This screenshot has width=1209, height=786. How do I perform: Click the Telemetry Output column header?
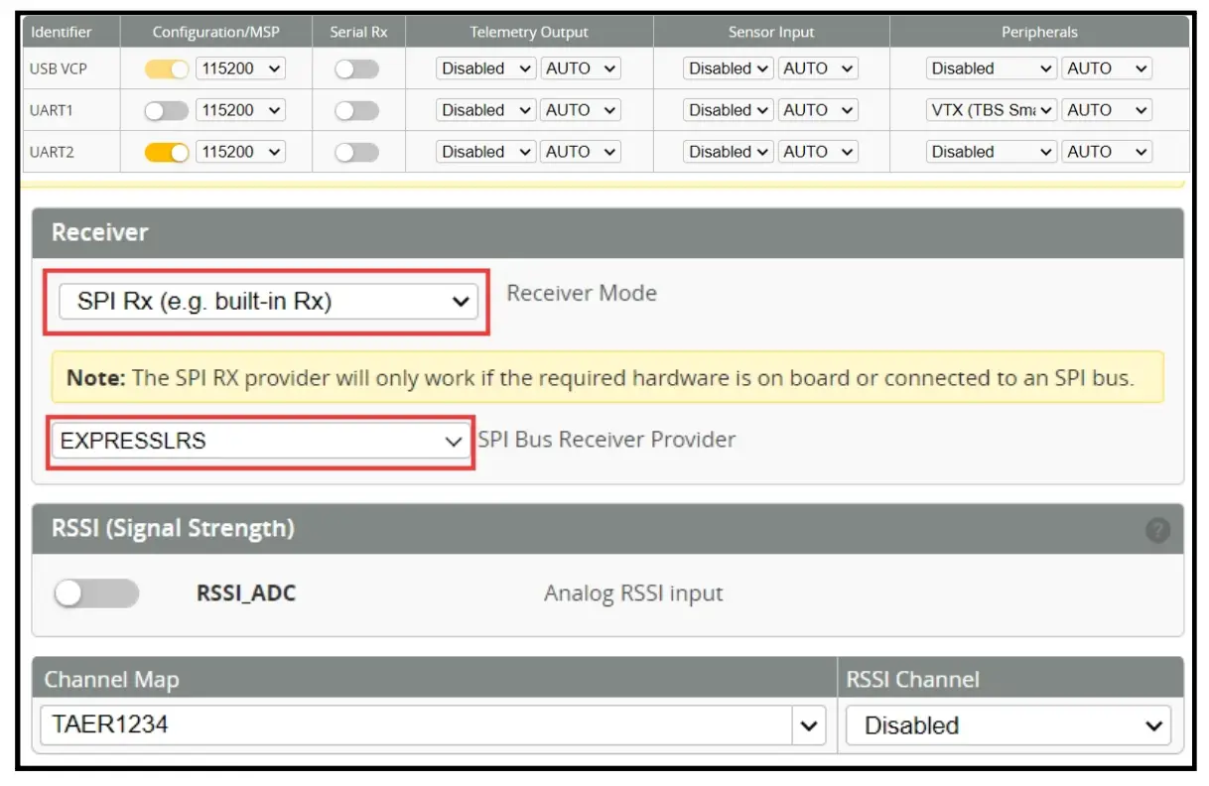click(529, 32)
